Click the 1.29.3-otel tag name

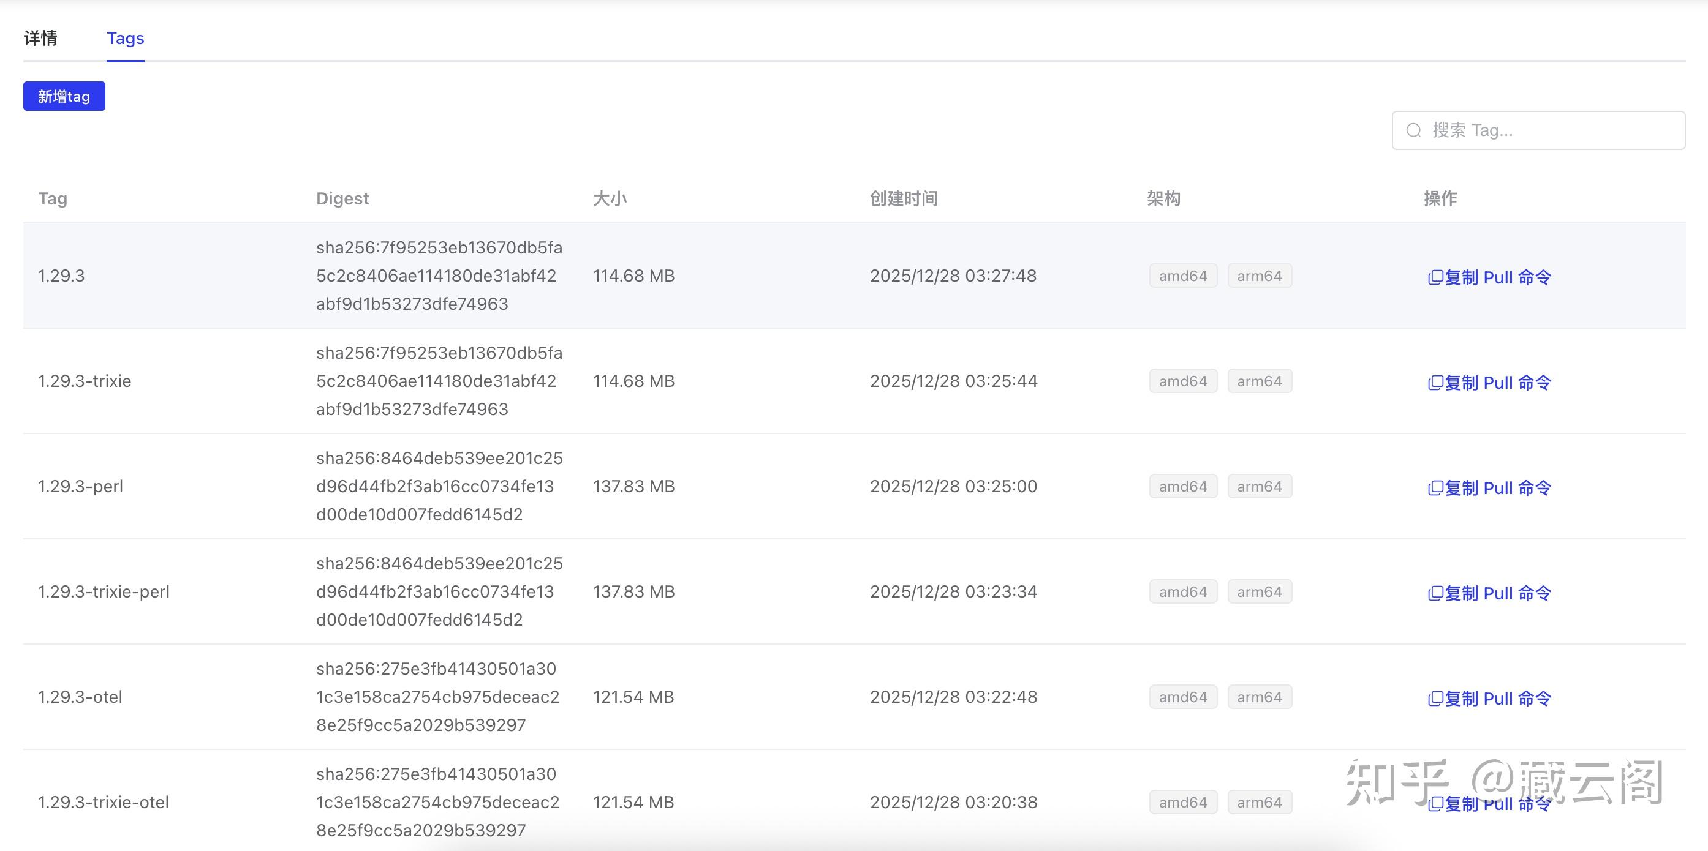(x=80, y=697)
